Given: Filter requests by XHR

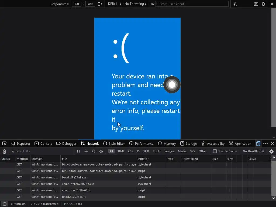Looking at the screenshot, I should coord(146,151).
